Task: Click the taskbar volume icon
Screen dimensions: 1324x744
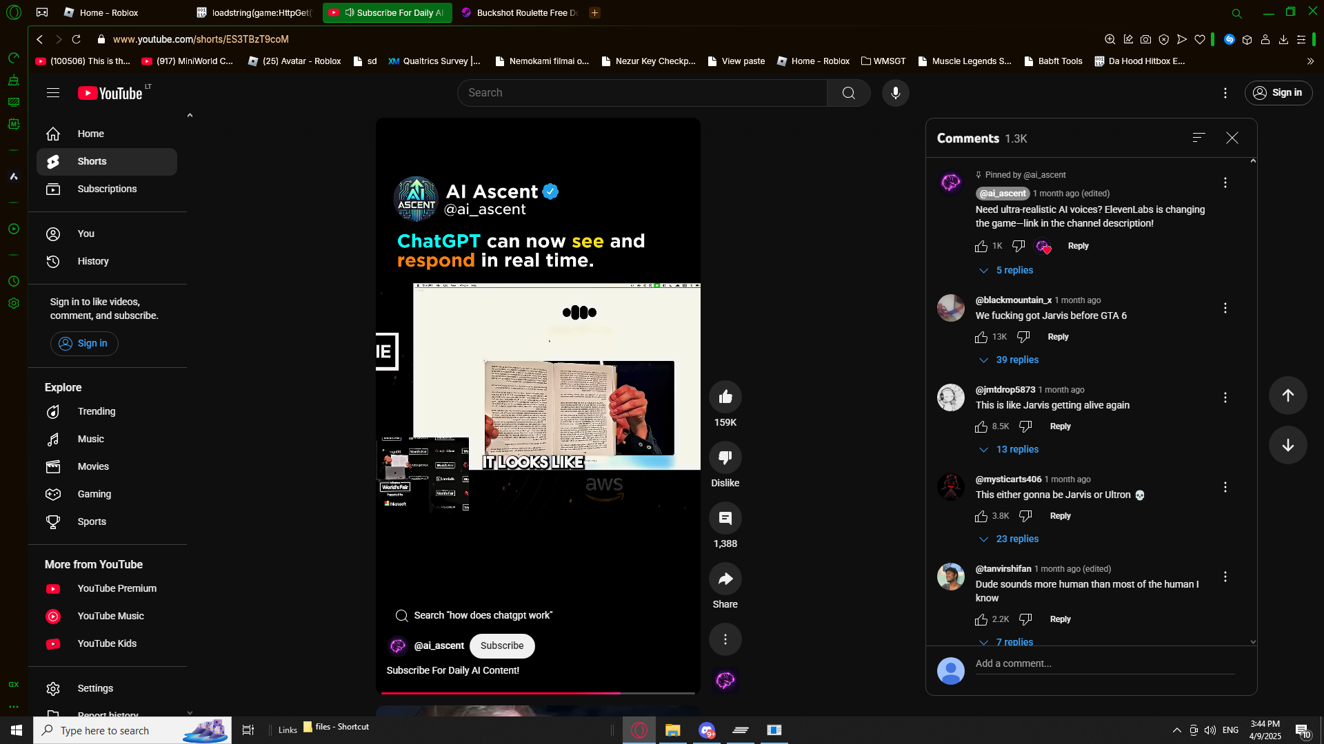Action: [1210, 730]
